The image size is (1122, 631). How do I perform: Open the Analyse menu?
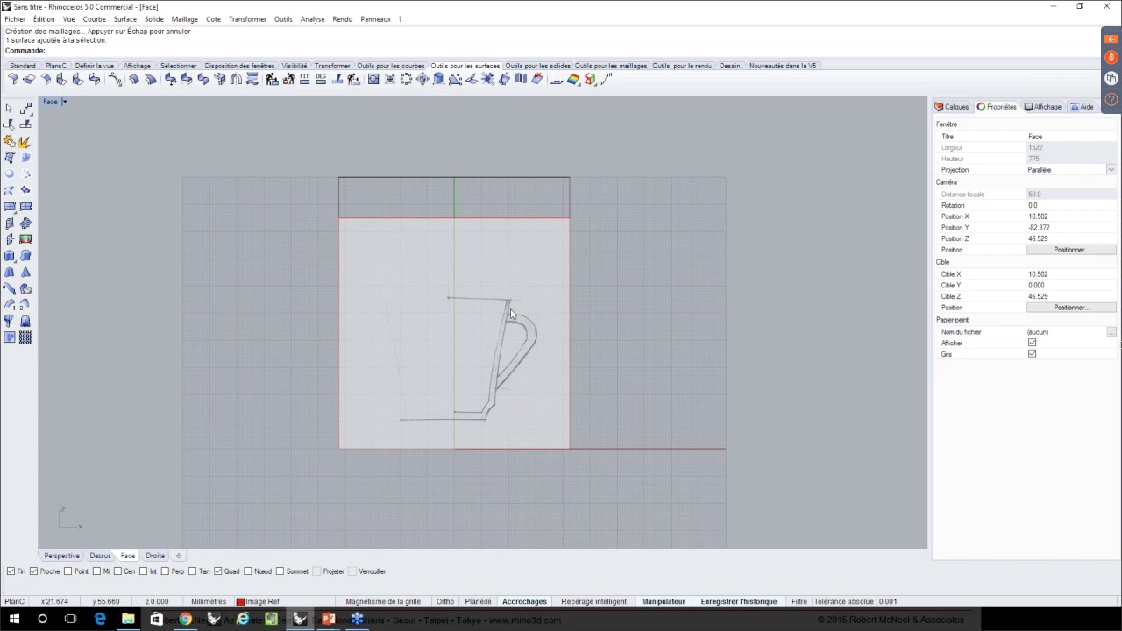(312, 19)
